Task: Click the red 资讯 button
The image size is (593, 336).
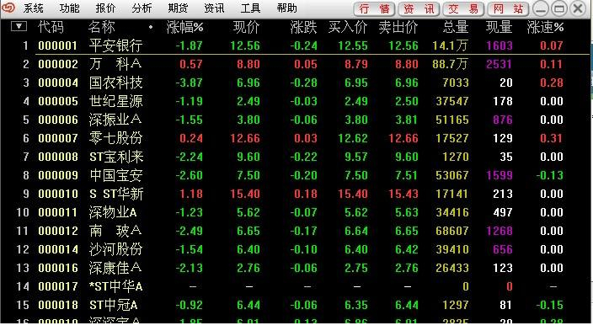Action: 419,8
